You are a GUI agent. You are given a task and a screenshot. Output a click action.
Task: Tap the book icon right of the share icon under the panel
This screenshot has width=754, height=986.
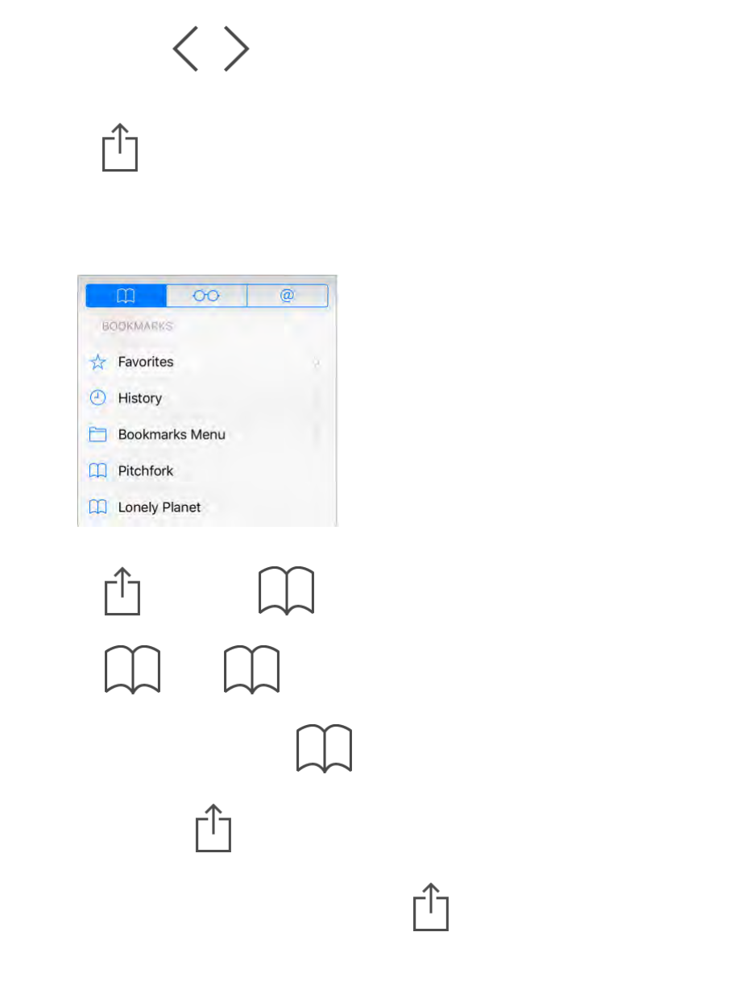pyautogui.click(x=287, y=592)
